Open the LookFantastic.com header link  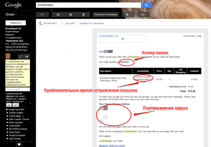pyautogui.click(x=109, y=36)
